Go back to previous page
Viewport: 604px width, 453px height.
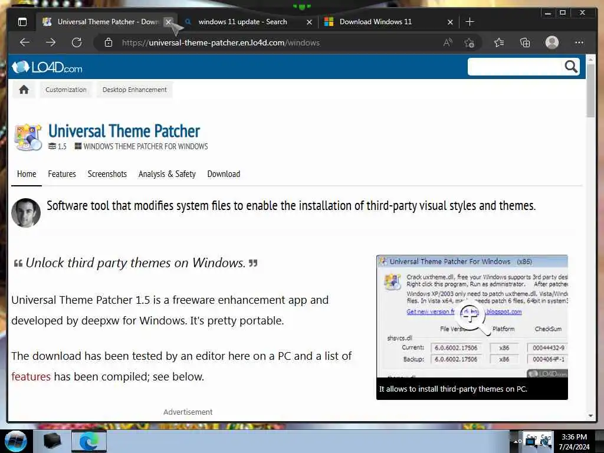click(25, 42)
